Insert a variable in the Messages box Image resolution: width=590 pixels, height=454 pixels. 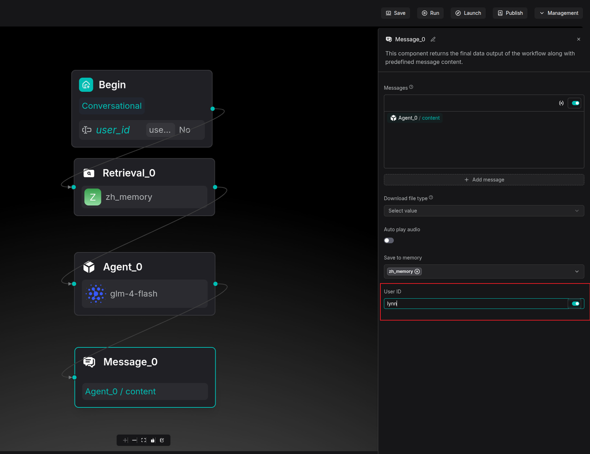(561, 103)
